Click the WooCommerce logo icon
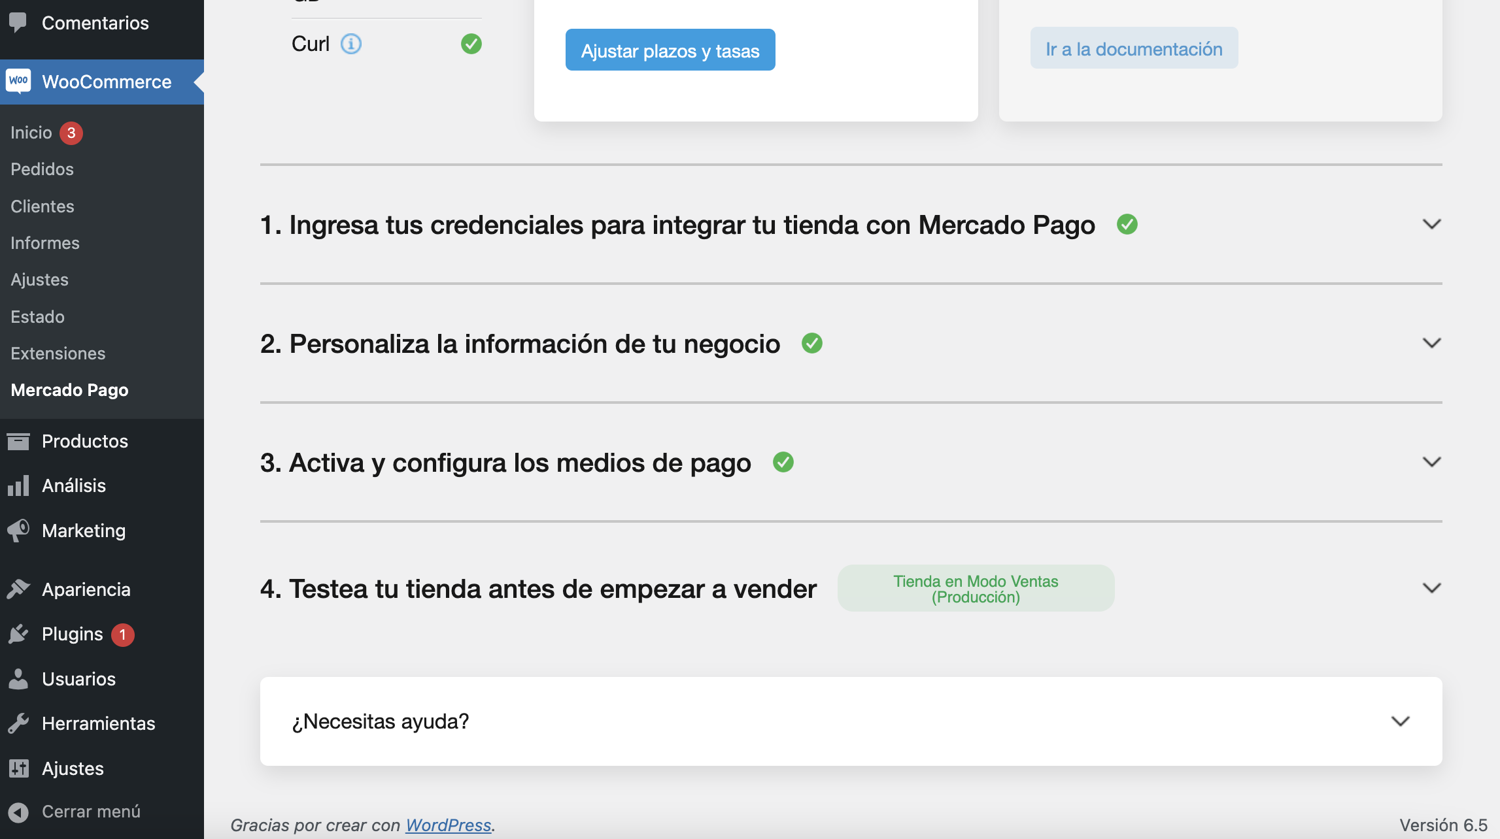Screen dimensions: 1500x839 point(18,81)
